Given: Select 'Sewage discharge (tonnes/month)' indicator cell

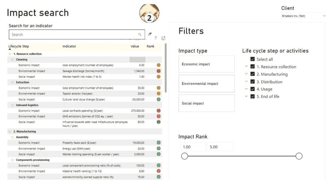Looking at the screenshot, I should (x=83, y=71).
